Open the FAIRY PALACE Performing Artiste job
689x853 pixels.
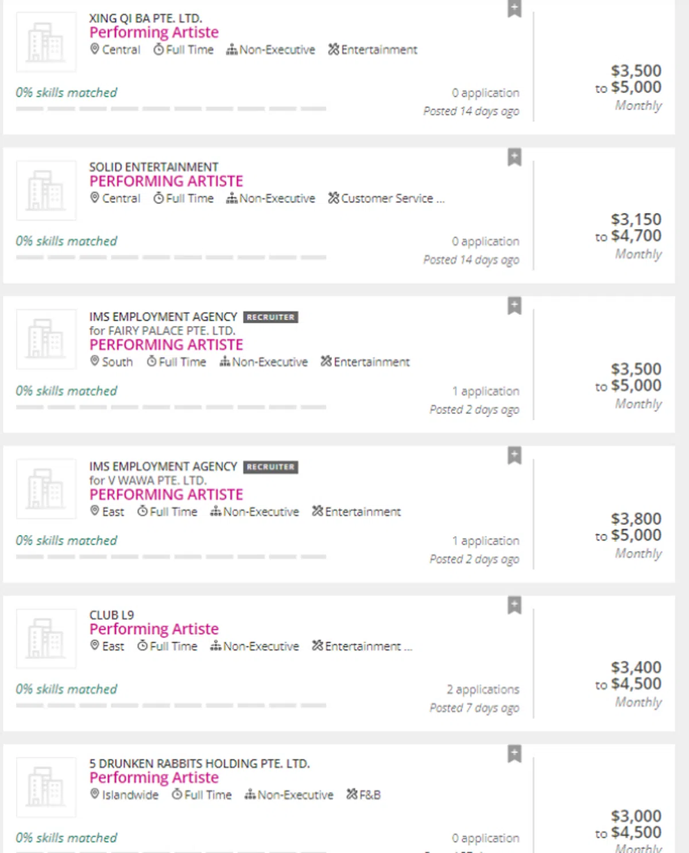tap(166, 345)
